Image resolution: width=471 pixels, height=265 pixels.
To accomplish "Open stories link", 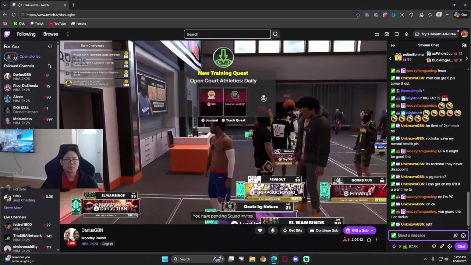I will pyautogui.click(x=30, y=57).
